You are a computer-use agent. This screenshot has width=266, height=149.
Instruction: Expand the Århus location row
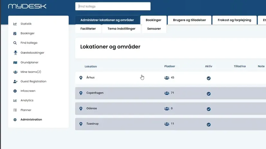pyautogui.click(x=170, y=78)
